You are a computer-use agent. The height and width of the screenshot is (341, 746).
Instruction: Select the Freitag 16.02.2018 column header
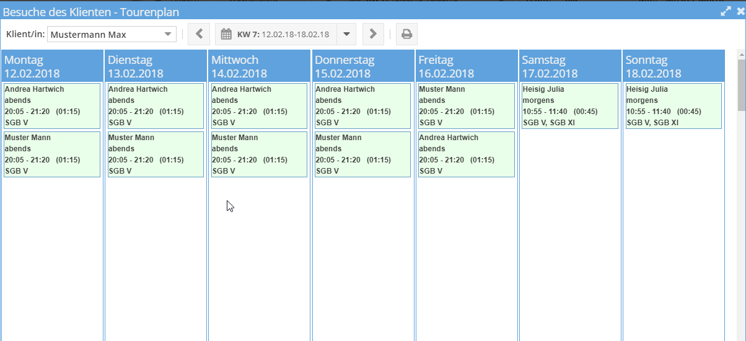coord(466,66)
